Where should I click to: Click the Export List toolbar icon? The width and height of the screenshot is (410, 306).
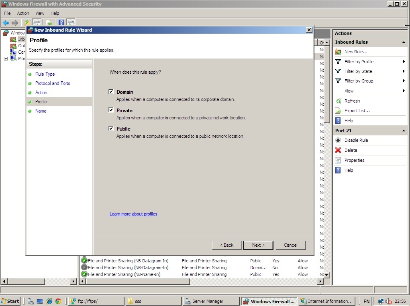pyautogui.click(x=49, y=23)
